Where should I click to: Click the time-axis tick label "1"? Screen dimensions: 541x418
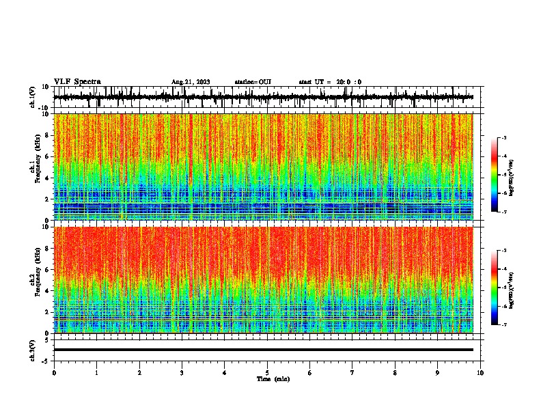(96, 373)
